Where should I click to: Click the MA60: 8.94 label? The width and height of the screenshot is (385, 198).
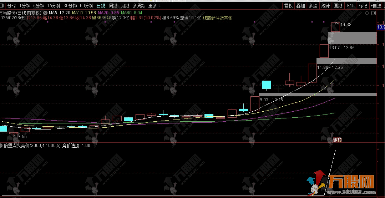point(131,12)
